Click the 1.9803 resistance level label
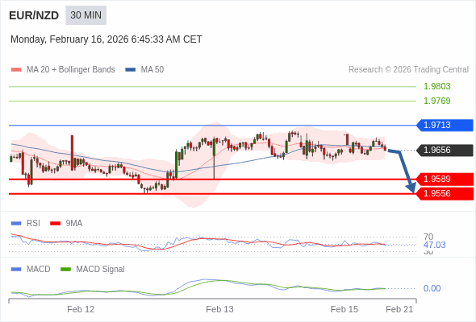Image resolution: width=476 pixels, height=322 pixels. click(x=436, y=86)
